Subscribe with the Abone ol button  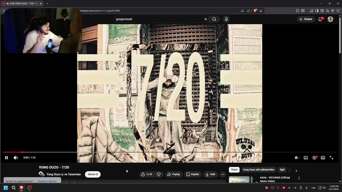tap(93, 174)
